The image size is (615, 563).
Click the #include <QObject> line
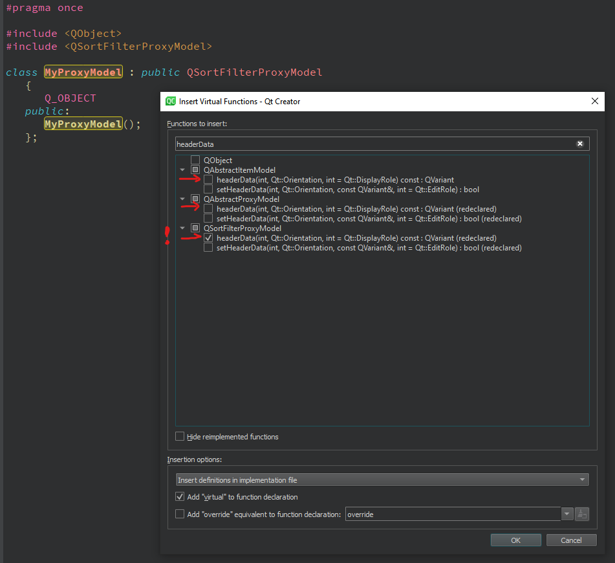[63, 34]
